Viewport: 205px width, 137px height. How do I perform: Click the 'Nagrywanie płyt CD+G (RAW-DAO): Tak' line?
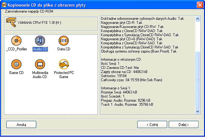[132, 39]
